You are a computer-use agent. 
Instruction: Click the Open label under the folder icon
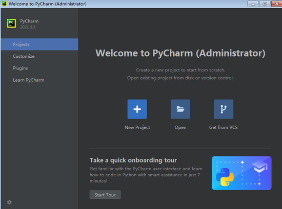[180, 127]
